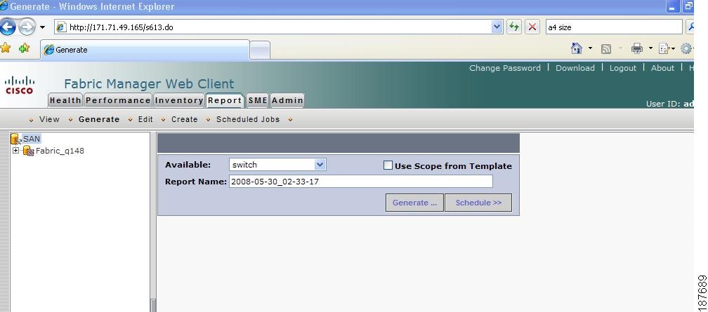Open the Available 'switch' dropdown

[x=277, y=165]
